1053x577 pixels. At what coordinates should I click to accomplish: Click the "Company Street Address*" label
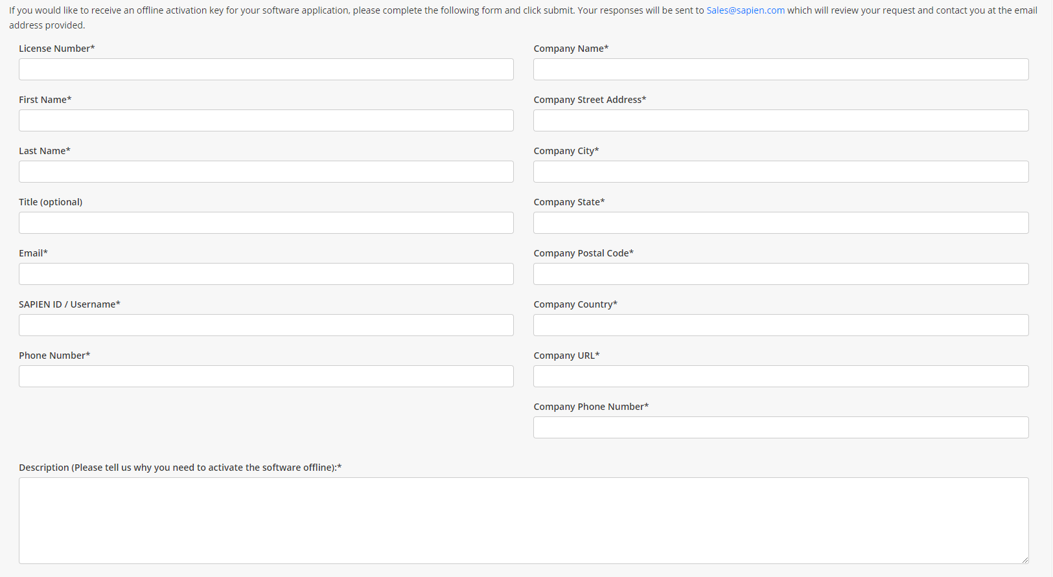point(590,100)
